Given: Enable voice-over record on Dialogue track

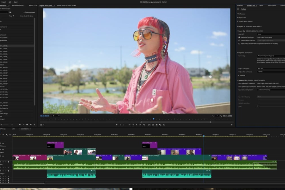Looking at the screenshot, I should click(8, 171).
